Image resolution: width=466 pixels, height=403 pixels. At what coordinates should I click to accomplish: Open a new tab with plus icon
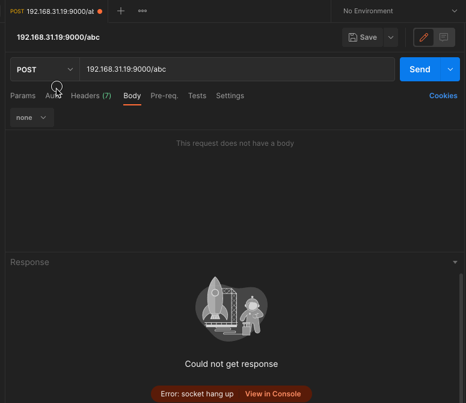coord(121,11)
